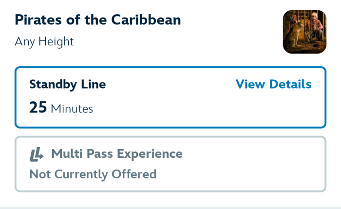Click the Any Height requirement text

click(x=44, y=42)
